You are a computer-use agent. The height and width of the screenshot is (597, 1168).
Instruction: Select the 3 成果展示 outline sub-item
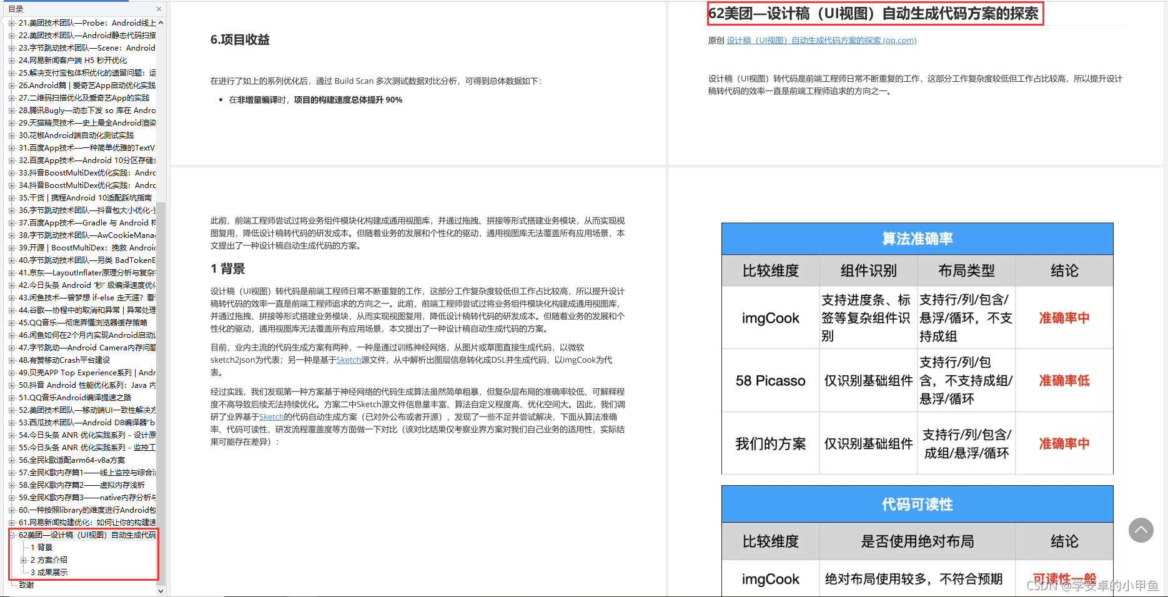click(49, 573)
